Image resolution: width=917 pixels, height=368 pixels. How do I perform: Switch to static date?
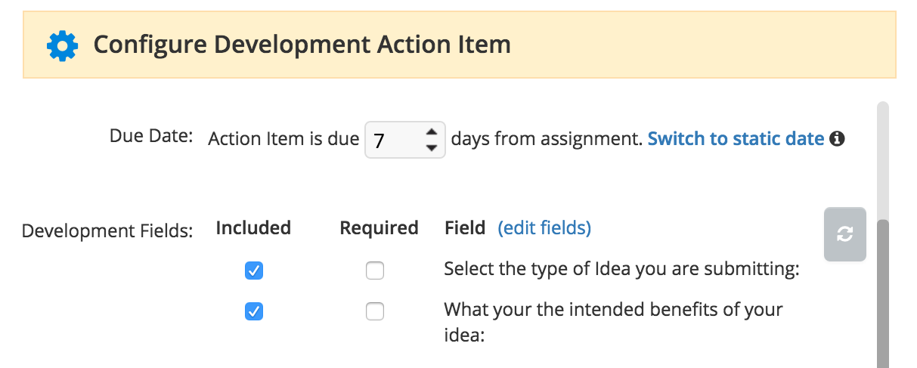736,139
